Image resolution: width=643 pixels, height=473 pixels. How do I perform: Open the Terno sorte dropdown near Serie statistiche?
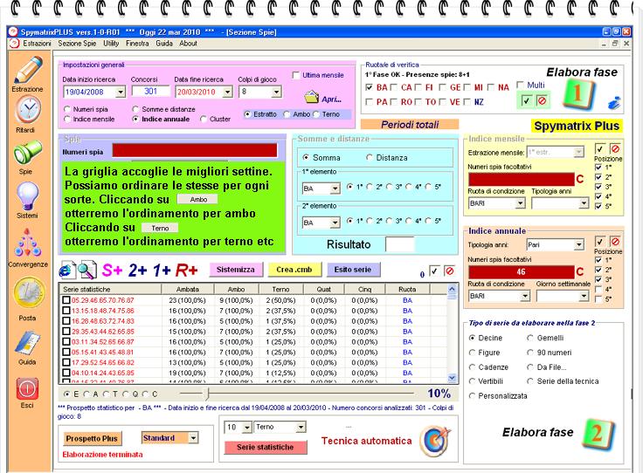301,427
